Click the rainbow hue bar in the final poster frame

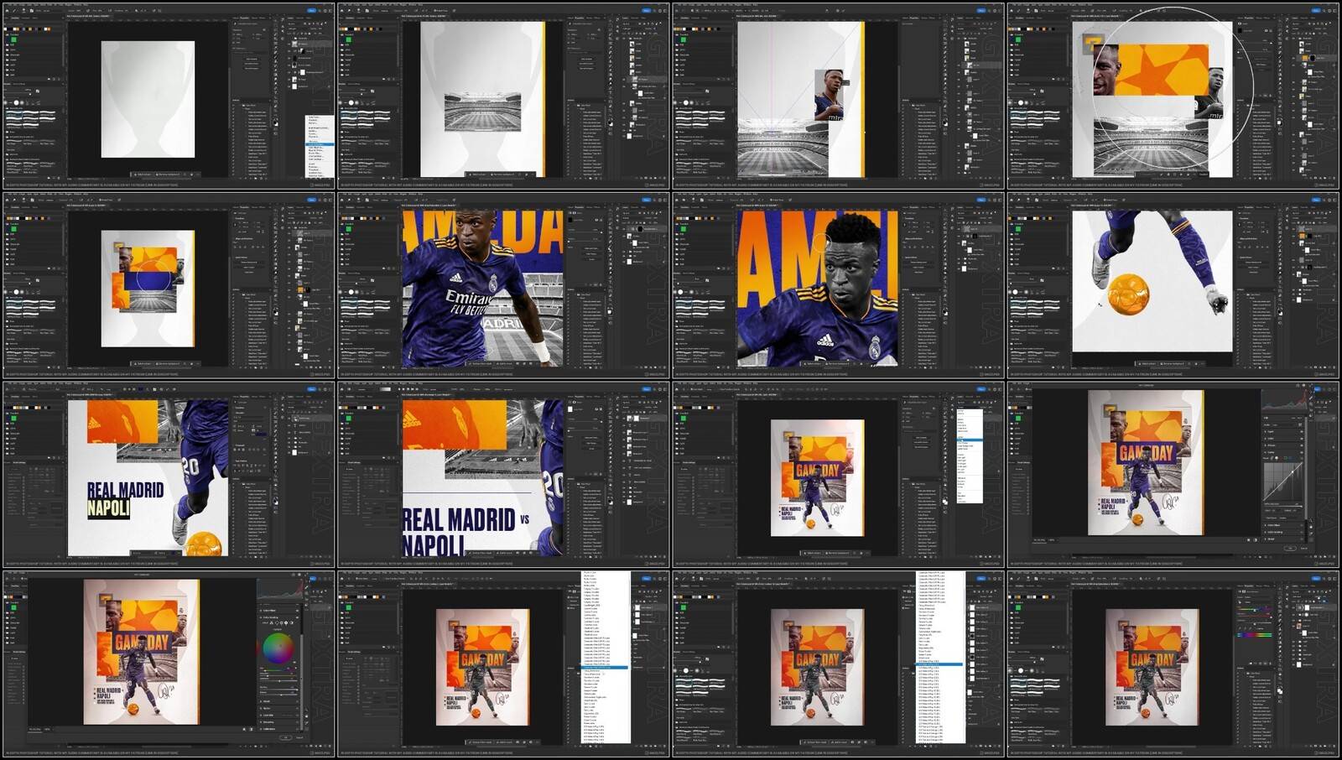point(1255,635)
